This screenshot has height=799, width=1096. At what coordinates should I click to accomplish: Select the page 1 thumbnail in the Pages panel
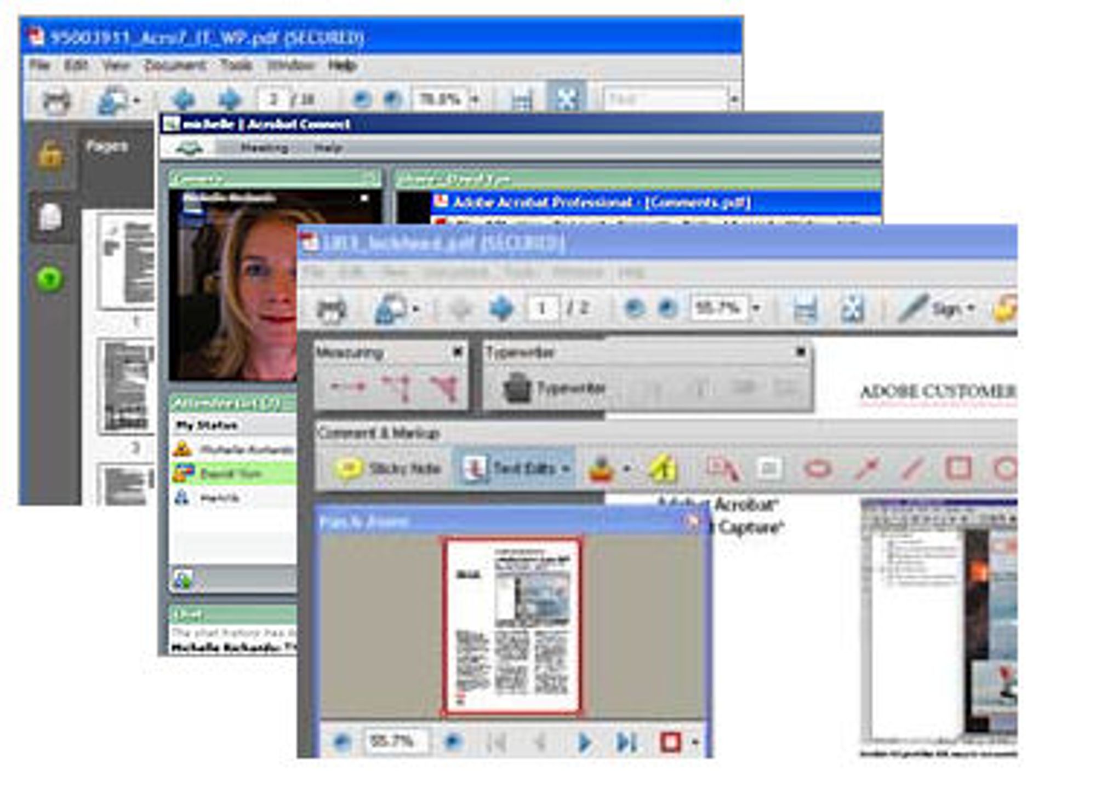click(x=126, y=262)
